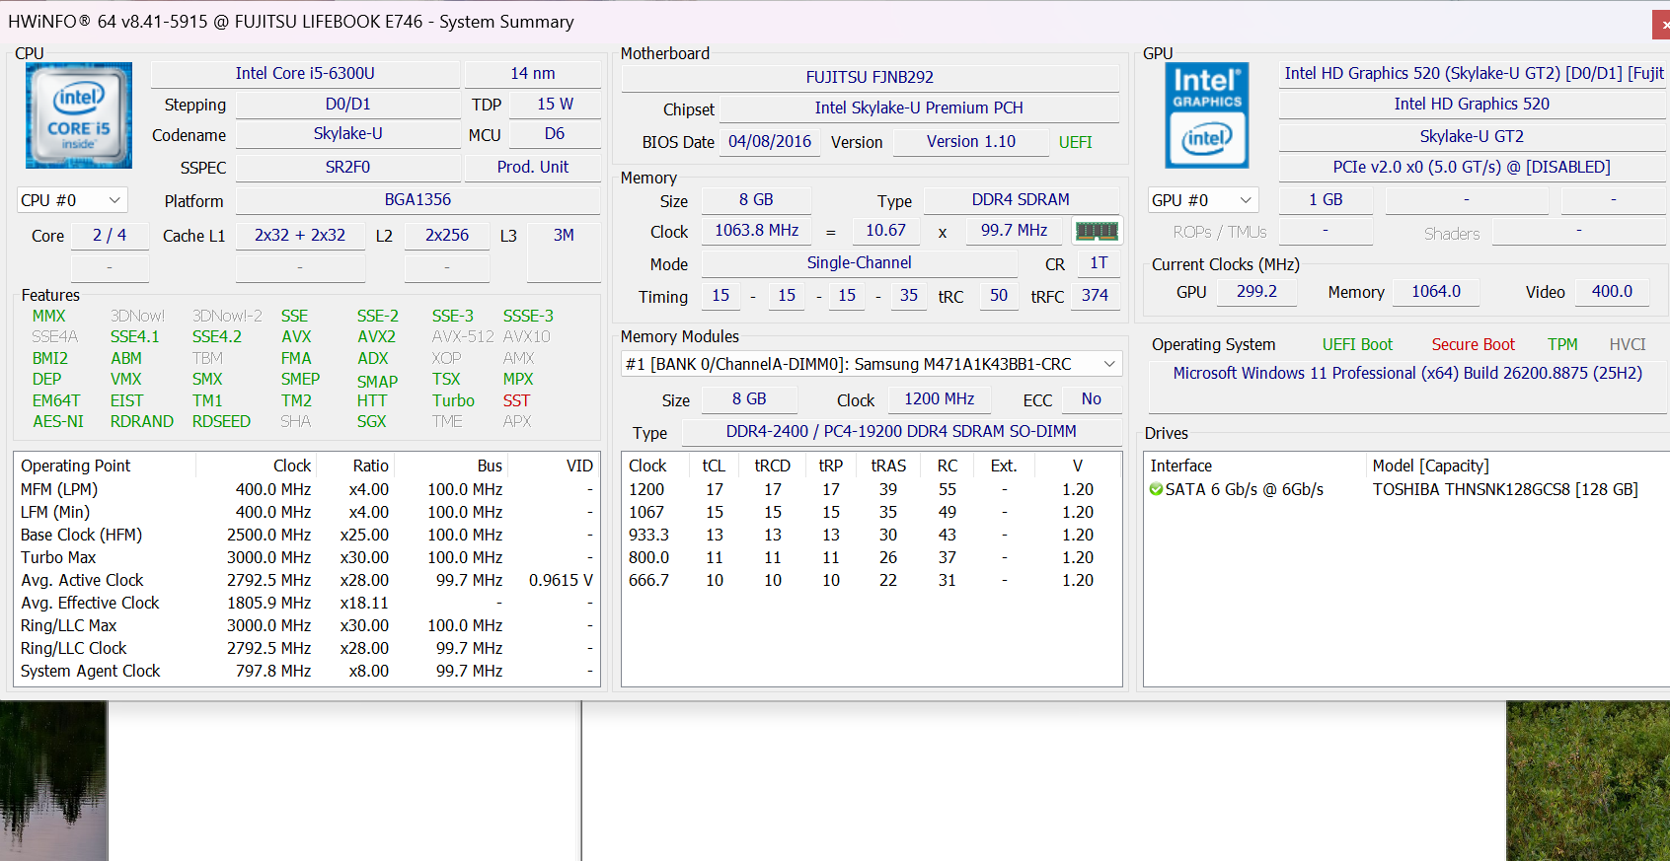Click the ECC value No
Image resolution: width=1670 pixels, height=861 pixels.
1092,398
